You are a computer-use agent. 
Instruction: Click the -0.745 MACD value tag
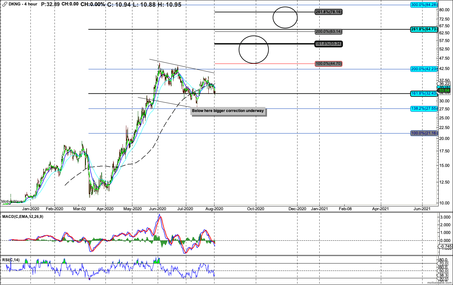click(x=445, y=246)
